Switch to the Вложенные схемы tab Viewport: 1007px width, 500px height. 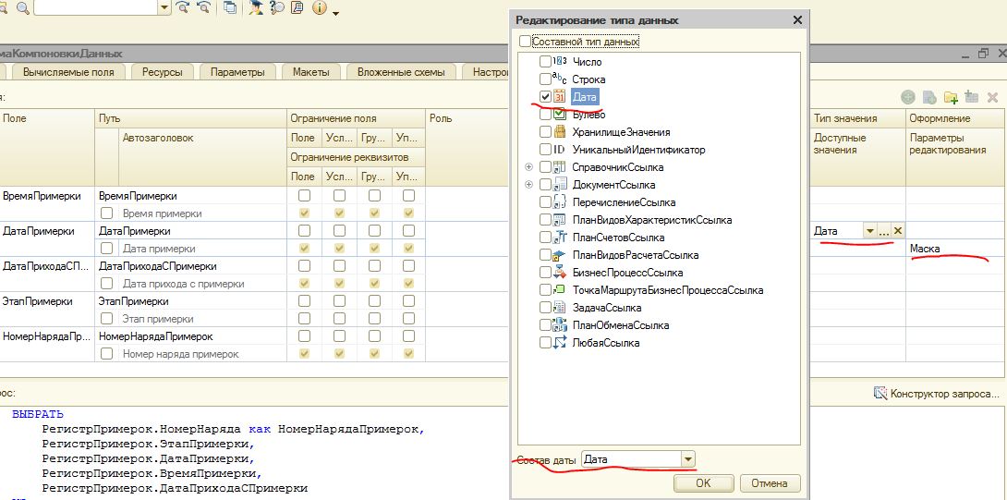pos(401,72)
